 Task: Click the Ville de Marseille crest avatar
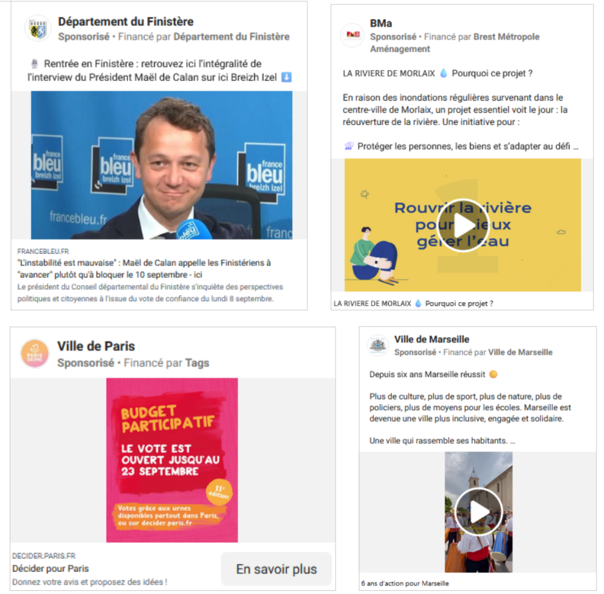378,345
